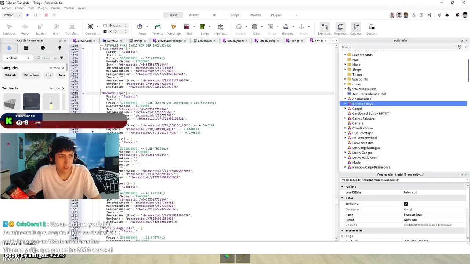This screenshot has width=470, height=264.
Task: Toggle the move snap increment checkbox
Action: pos(105,26)
